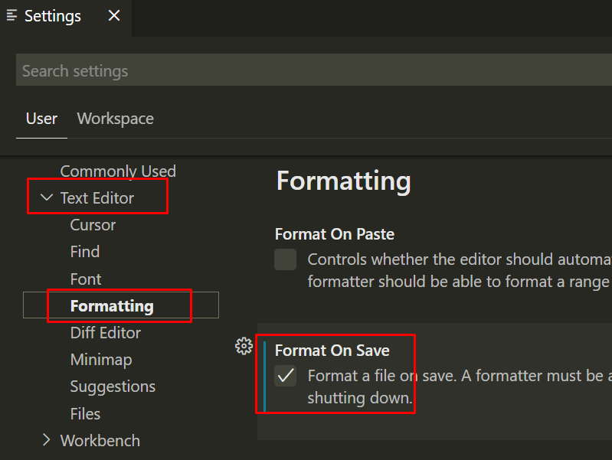
Task: Collapse the Text Editor tree chevron
Action: pos(47,197)
